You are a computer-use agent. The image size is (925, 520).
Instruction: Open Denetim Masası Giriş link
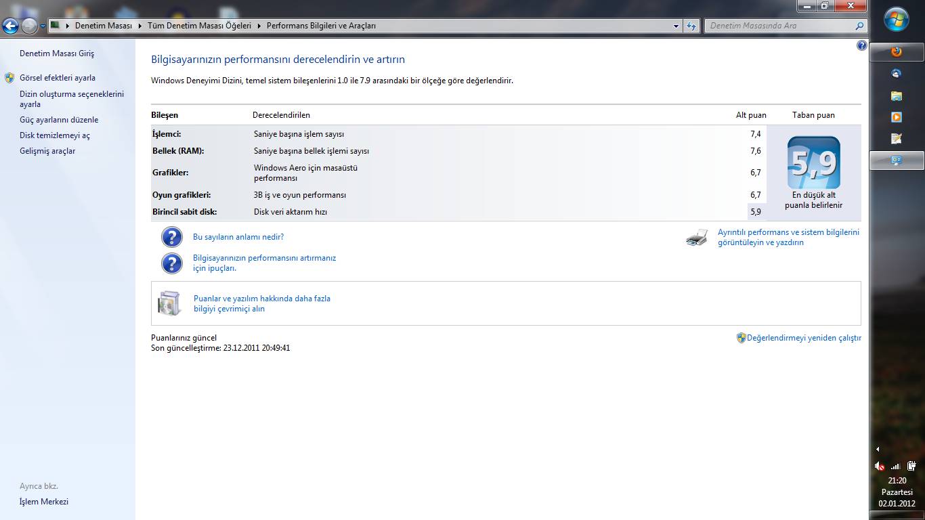[57, 53]
